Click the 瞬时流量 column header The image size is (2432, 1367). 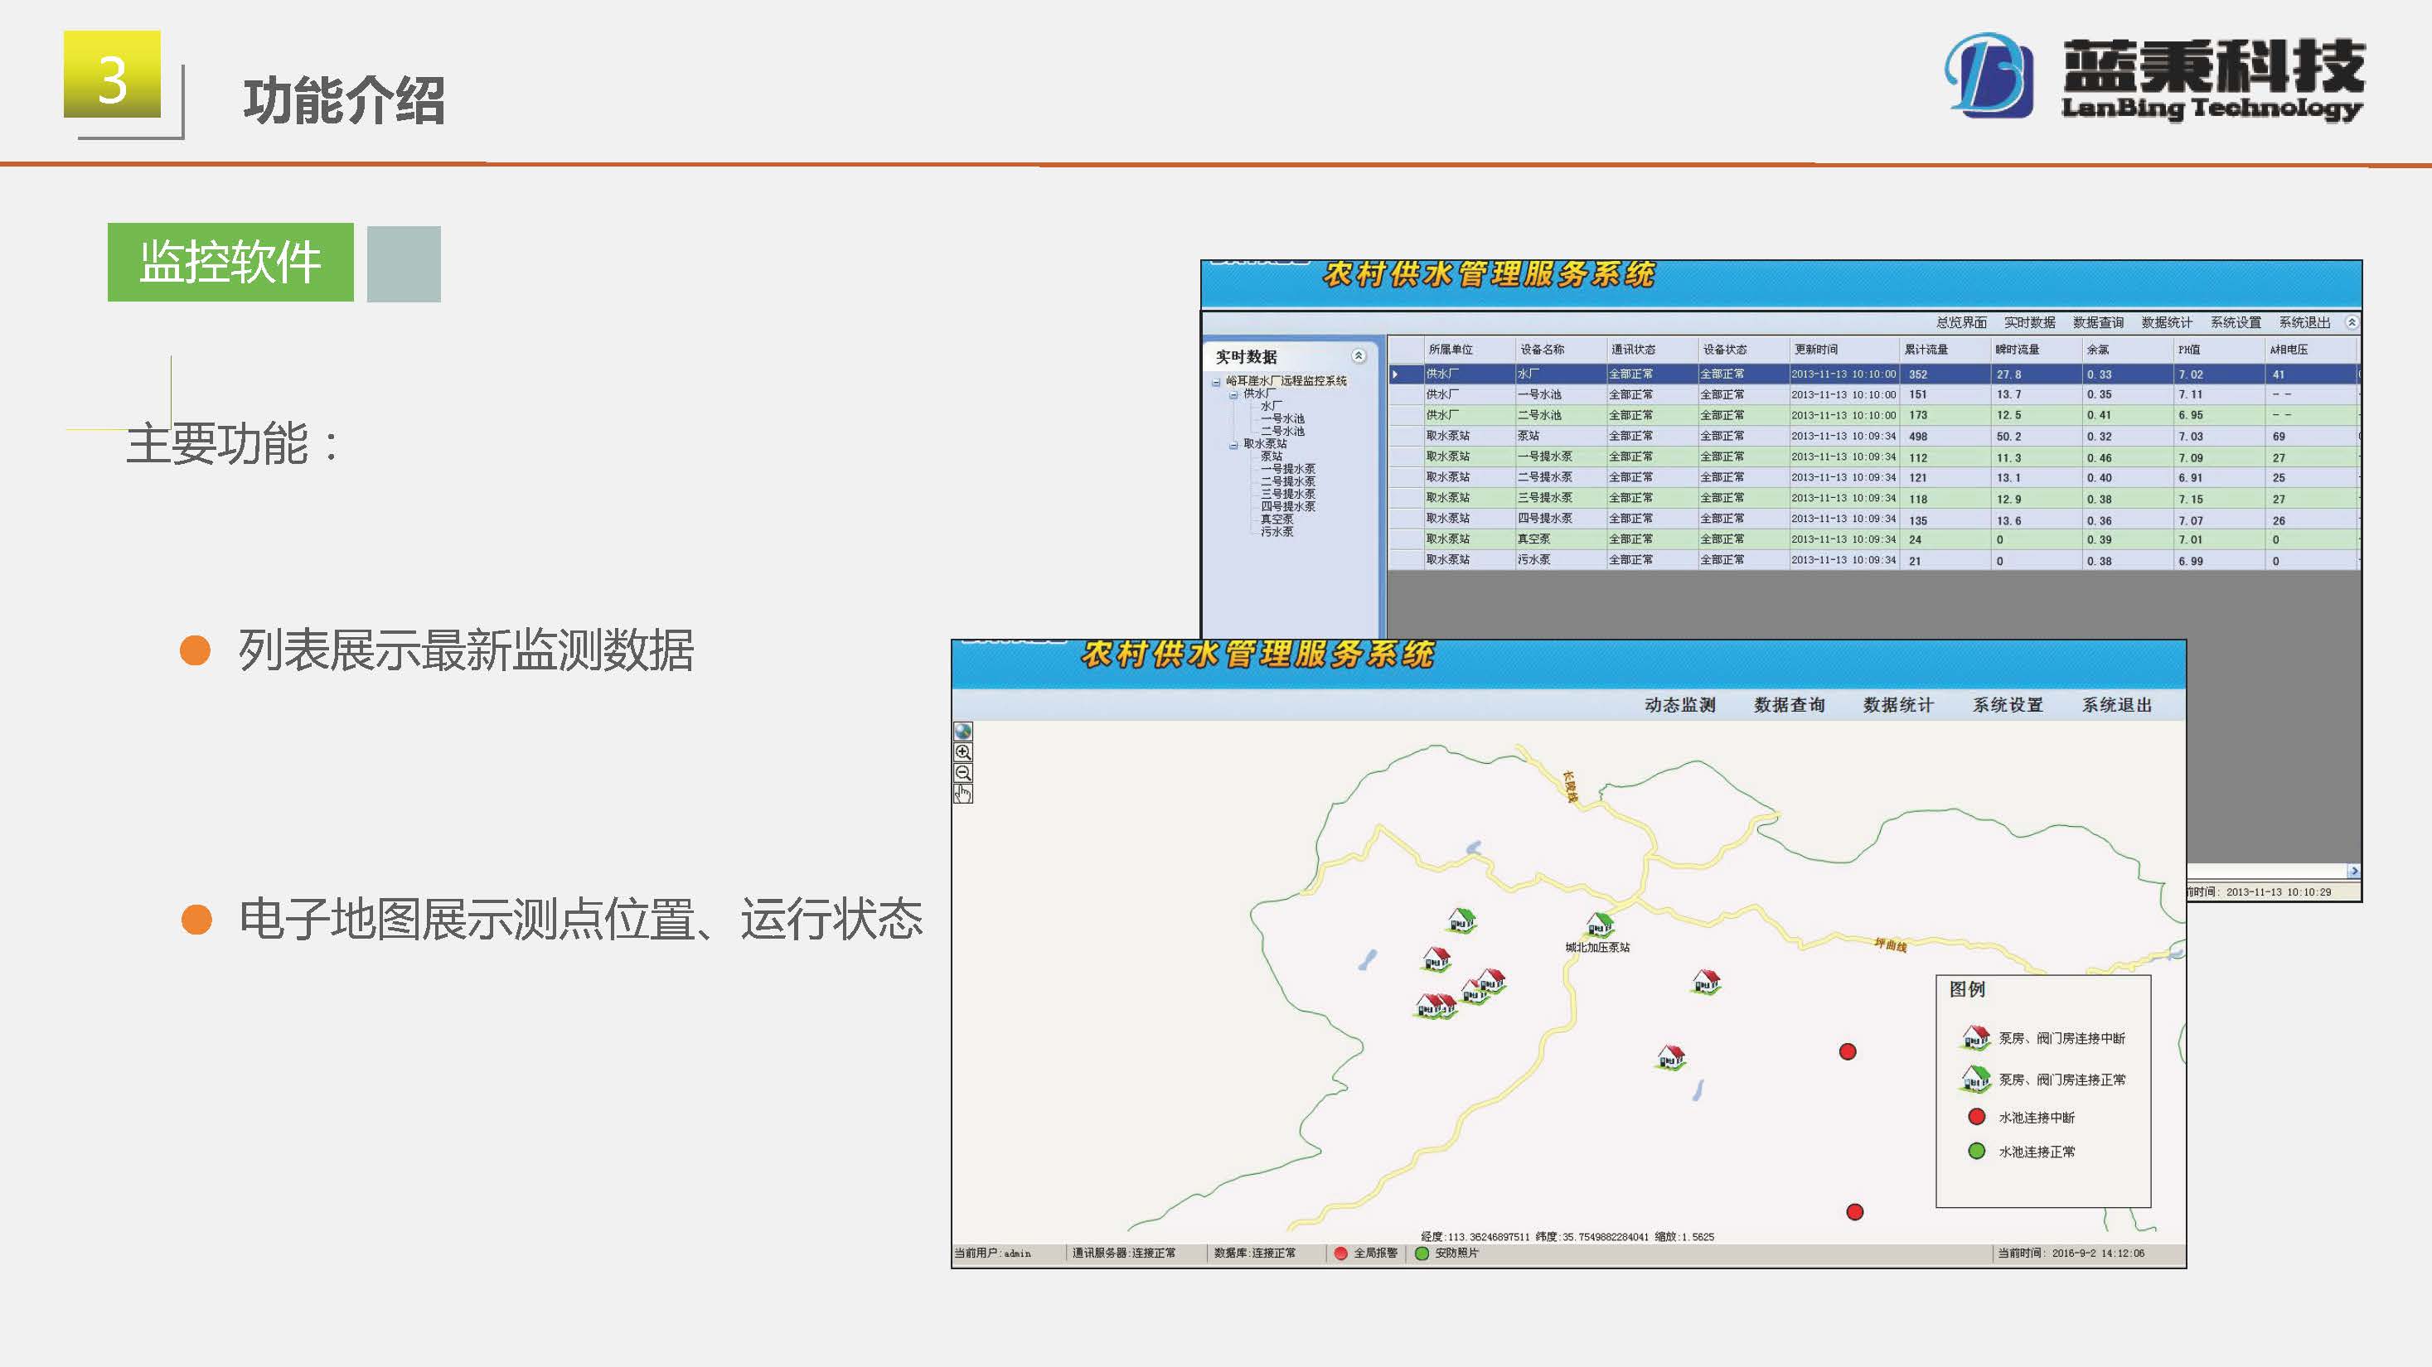click(x=2018, y=350)
